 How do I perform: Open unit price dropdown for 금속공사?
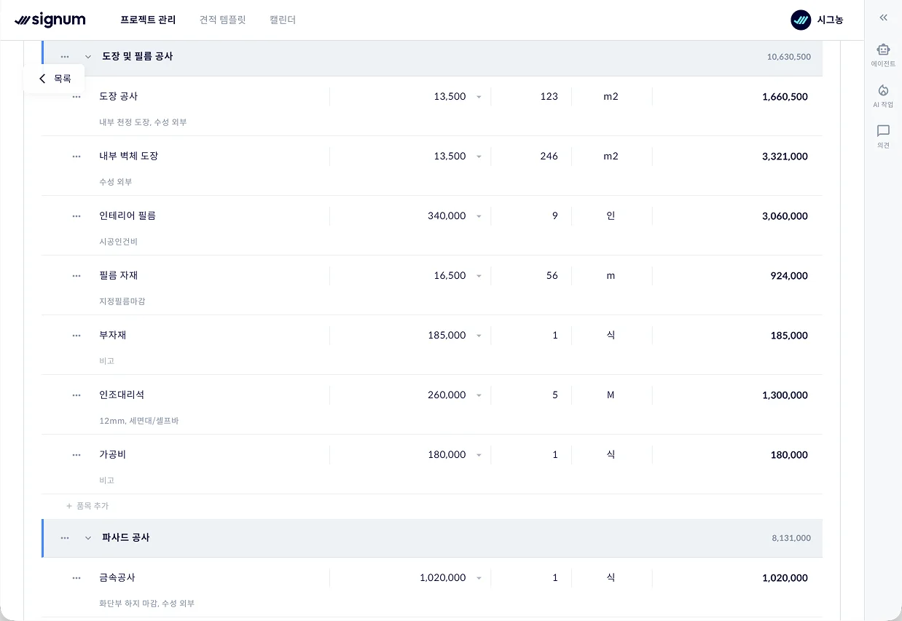pos(479,578)
